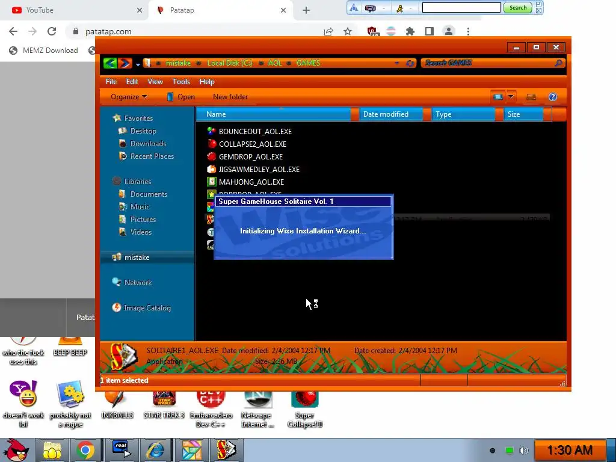
Task: Open the View menu in Explorer
Action: (x=155, y=82)
